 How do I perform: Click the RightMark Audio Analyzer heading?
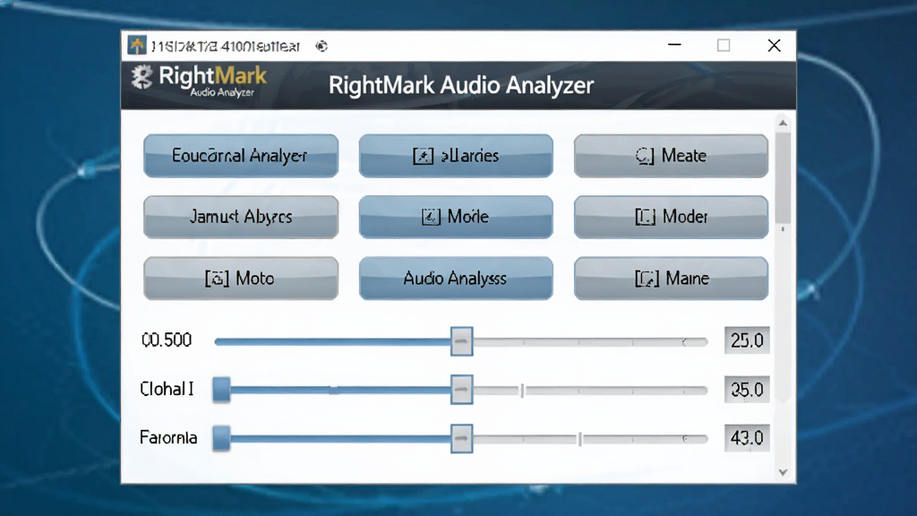[x=461, y=85]
